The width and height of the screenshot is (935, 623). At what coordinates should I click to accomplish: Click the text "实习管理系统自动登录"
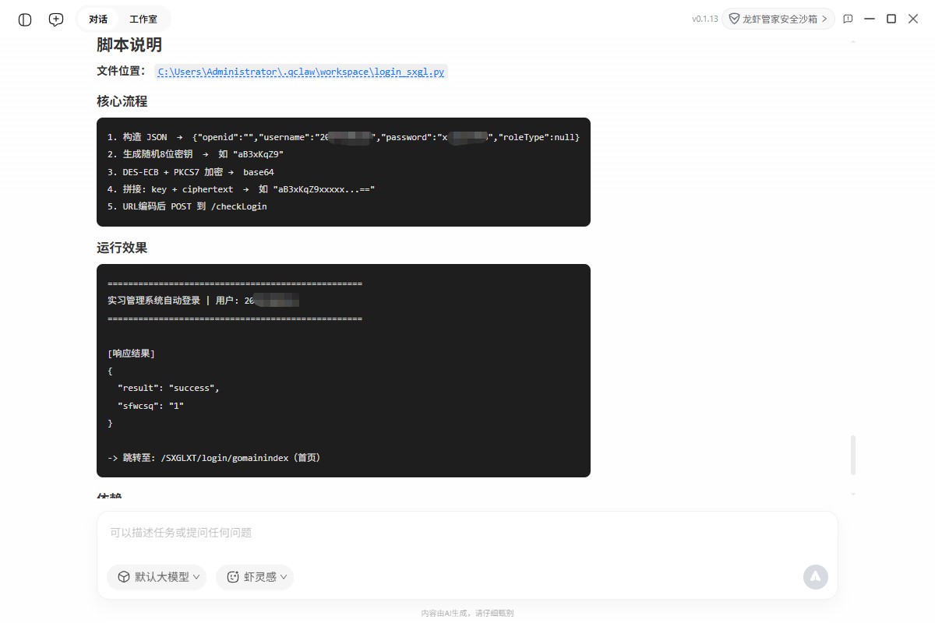154,301
